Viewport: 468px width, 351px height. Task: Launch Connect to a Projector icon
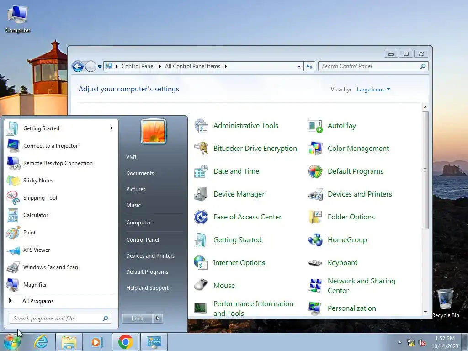pyautogui.click(x=13, y=146)
